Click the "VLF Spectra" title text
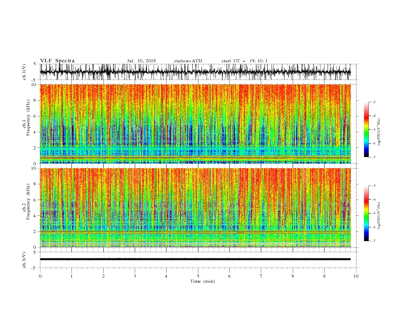 click(57, 61)
